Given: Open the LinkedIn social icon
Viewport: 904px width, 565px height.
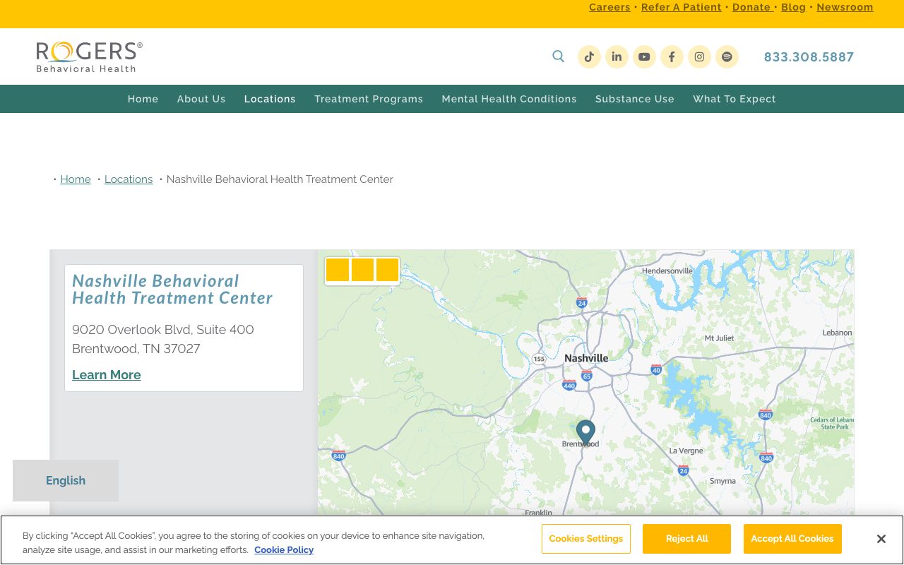Looking at the screenshot, I should (x=617, y=56).
